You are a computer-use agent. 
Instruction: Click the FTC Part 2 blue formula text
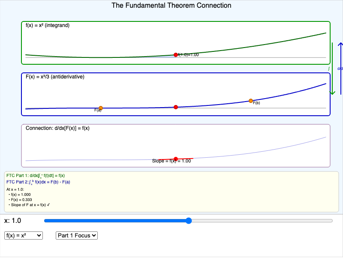[36, 182]
